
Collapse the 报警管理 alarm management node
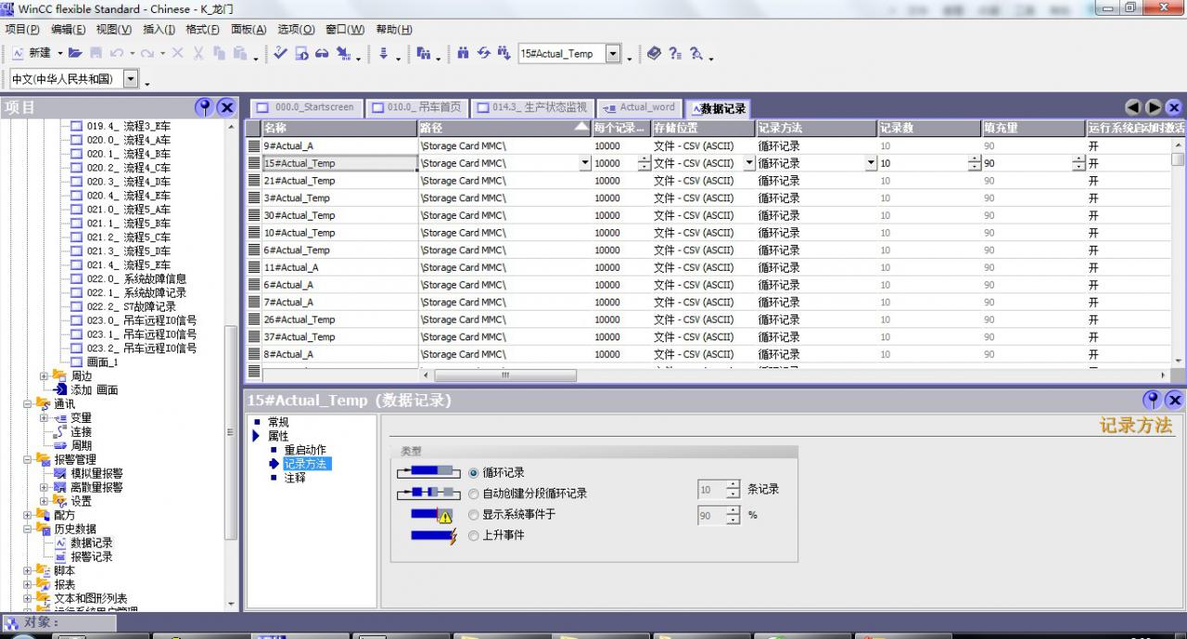pos(28,460)
